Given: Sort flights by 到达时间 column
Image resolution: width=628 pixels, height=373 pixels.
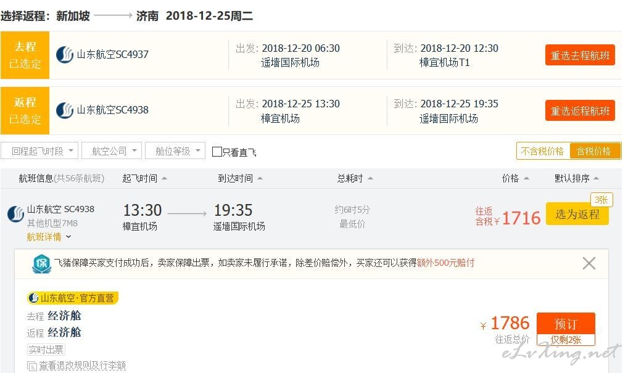Looking at the screenshot, I should 240,179.
